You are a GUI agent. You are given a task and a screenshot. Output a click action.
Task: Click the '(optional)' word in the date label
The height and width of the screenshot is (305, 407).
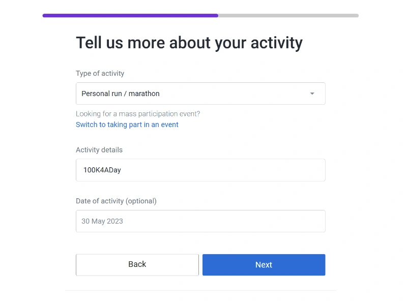point(141,201)
